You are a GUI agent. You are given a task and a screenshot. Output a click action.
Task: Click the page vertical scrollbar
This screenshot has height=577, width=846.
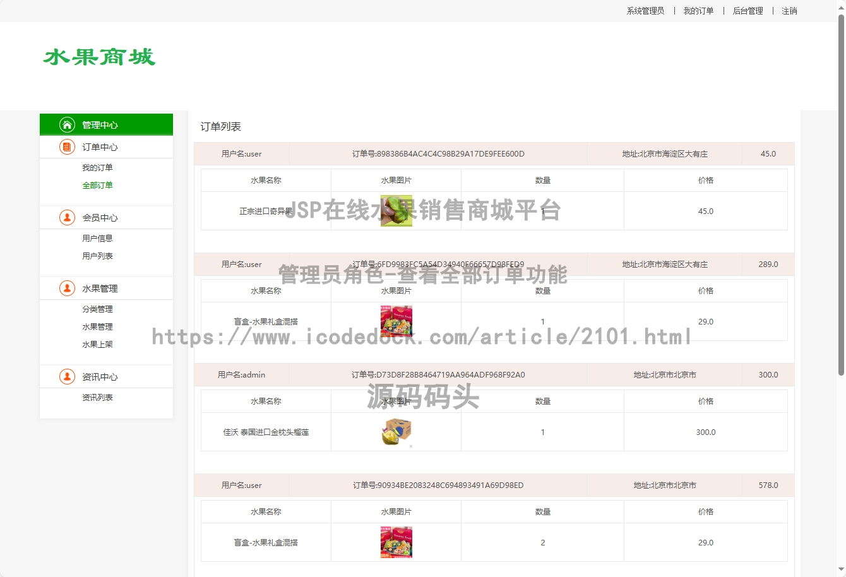(841, 196)
